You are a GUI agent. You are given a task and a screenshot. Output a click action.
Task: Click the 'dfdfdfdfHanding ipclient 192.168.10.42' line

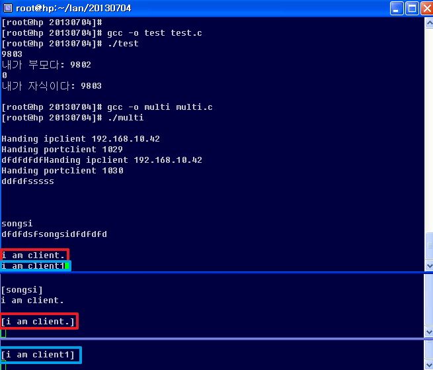click(x=102, y=160)
